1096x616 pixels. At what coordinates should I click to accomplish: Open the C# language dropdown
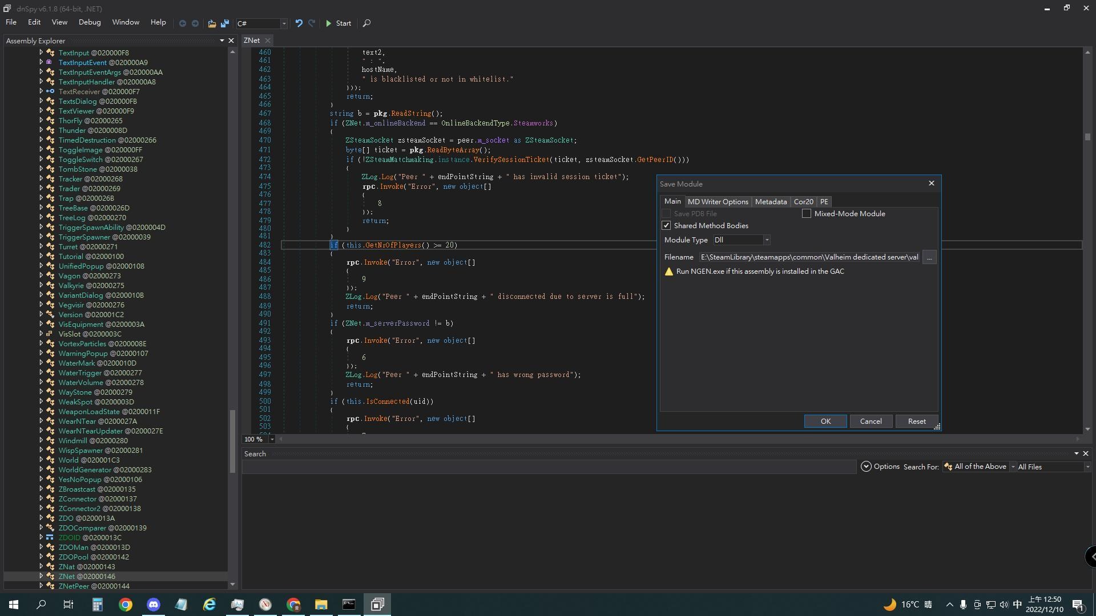(284, 23)
